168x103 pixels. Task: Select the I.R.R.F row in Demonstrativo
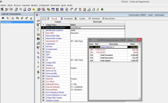(x=113, y=53)
